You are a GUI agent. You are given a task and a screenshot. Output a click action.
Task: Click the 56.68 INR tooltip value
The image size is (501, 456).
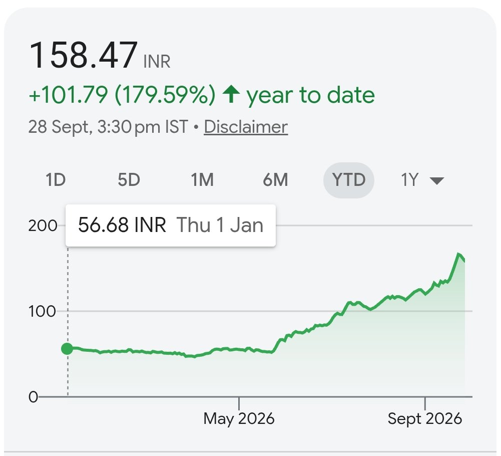coord(122,225)
